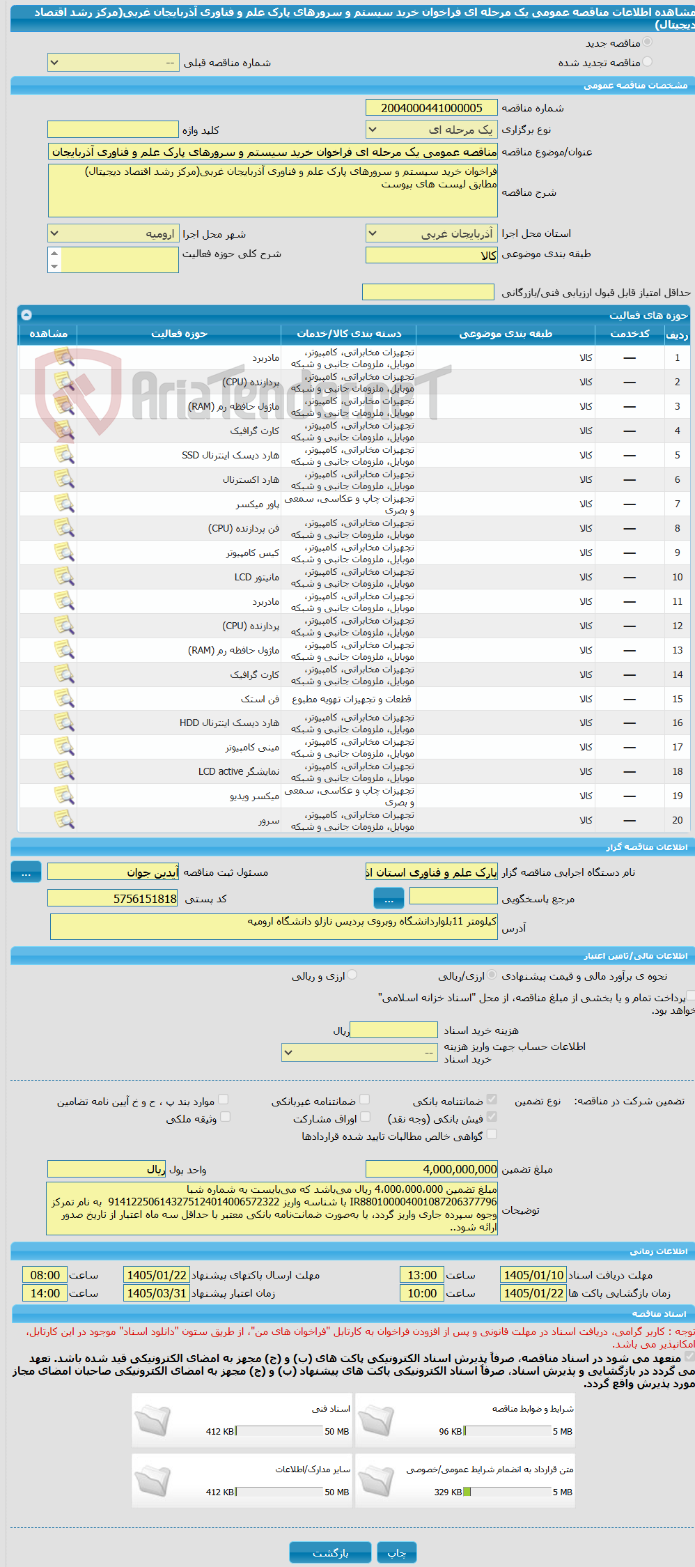The image size is (695, 1567).
Task: Select the ارزی و ریالی radio option
Action: 352,975
